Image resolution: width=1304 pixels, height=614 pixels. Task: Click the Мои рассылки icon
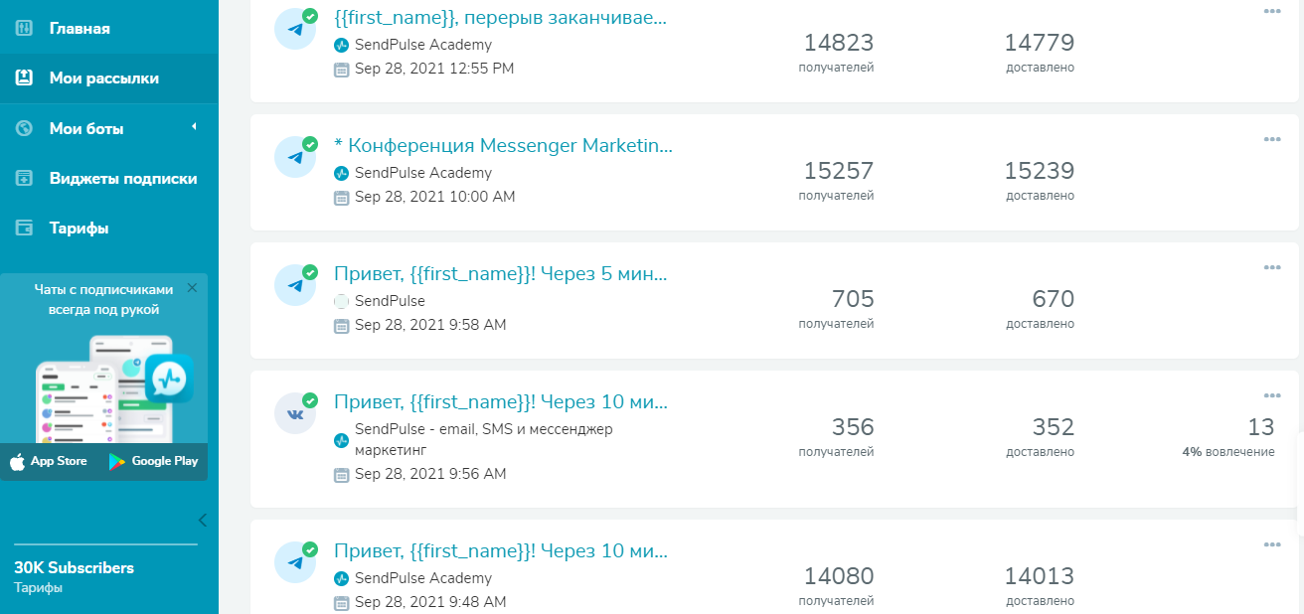point(25,77)
